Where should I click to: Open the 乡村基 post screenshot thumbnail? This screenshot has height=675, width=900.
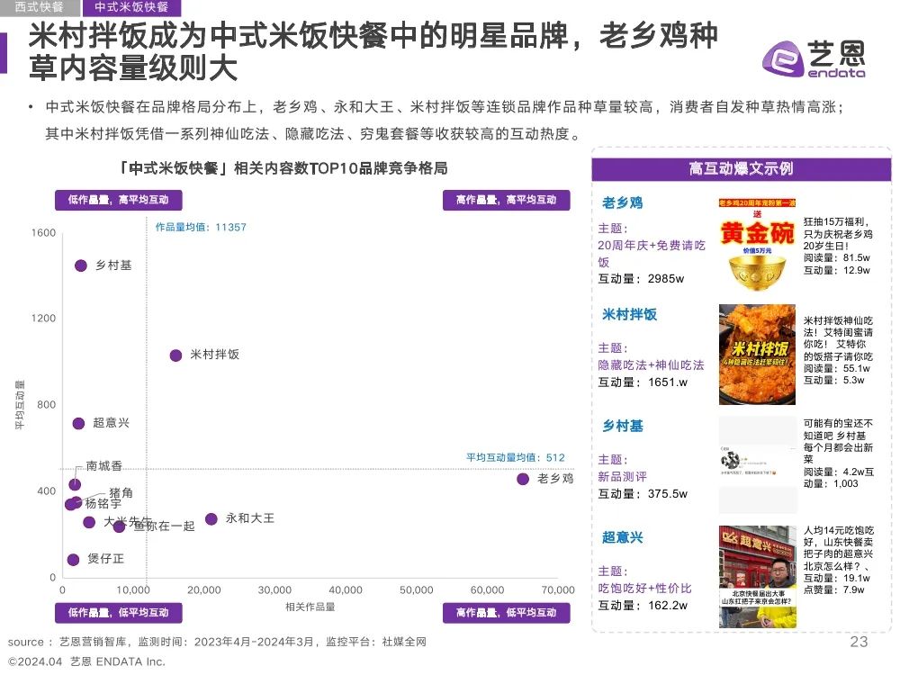coord(757,465)
